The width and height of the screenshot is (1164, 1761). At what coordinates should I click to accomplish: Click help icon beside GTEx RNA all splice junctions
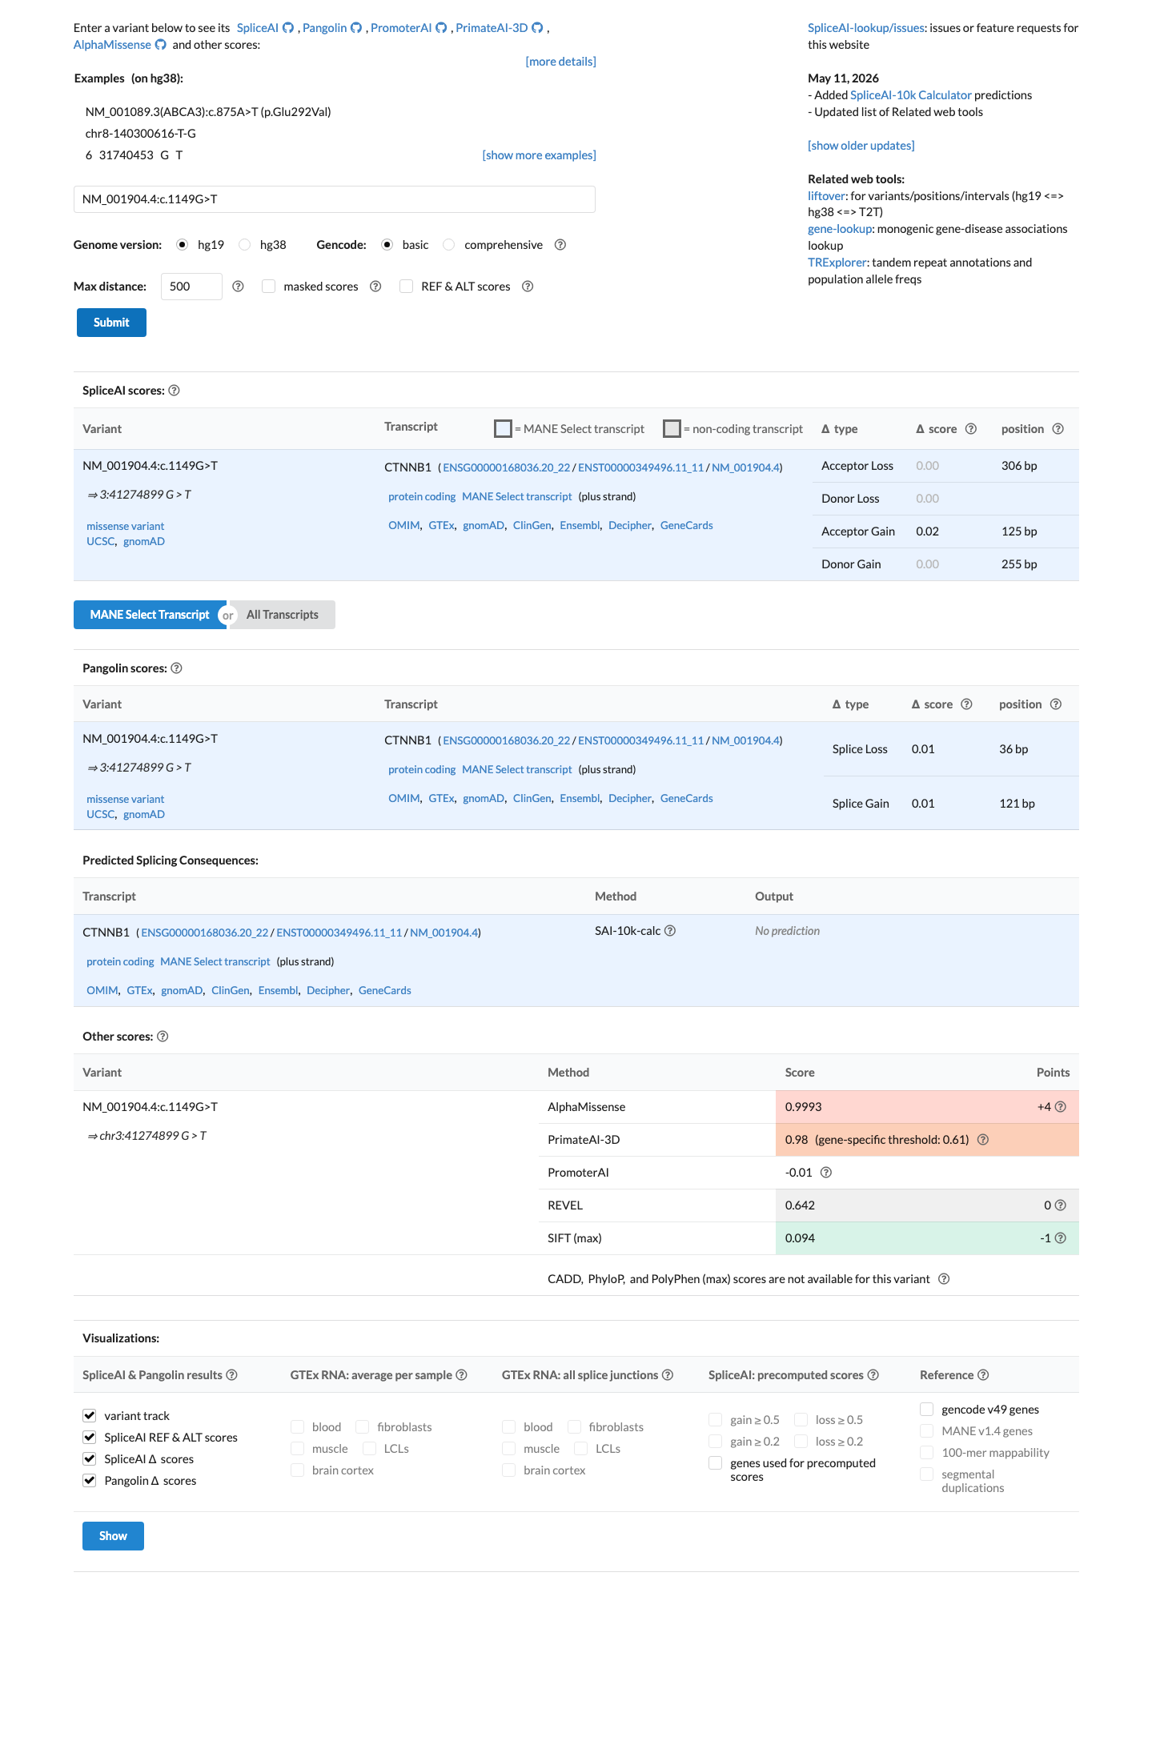(x=668, y=1375)
